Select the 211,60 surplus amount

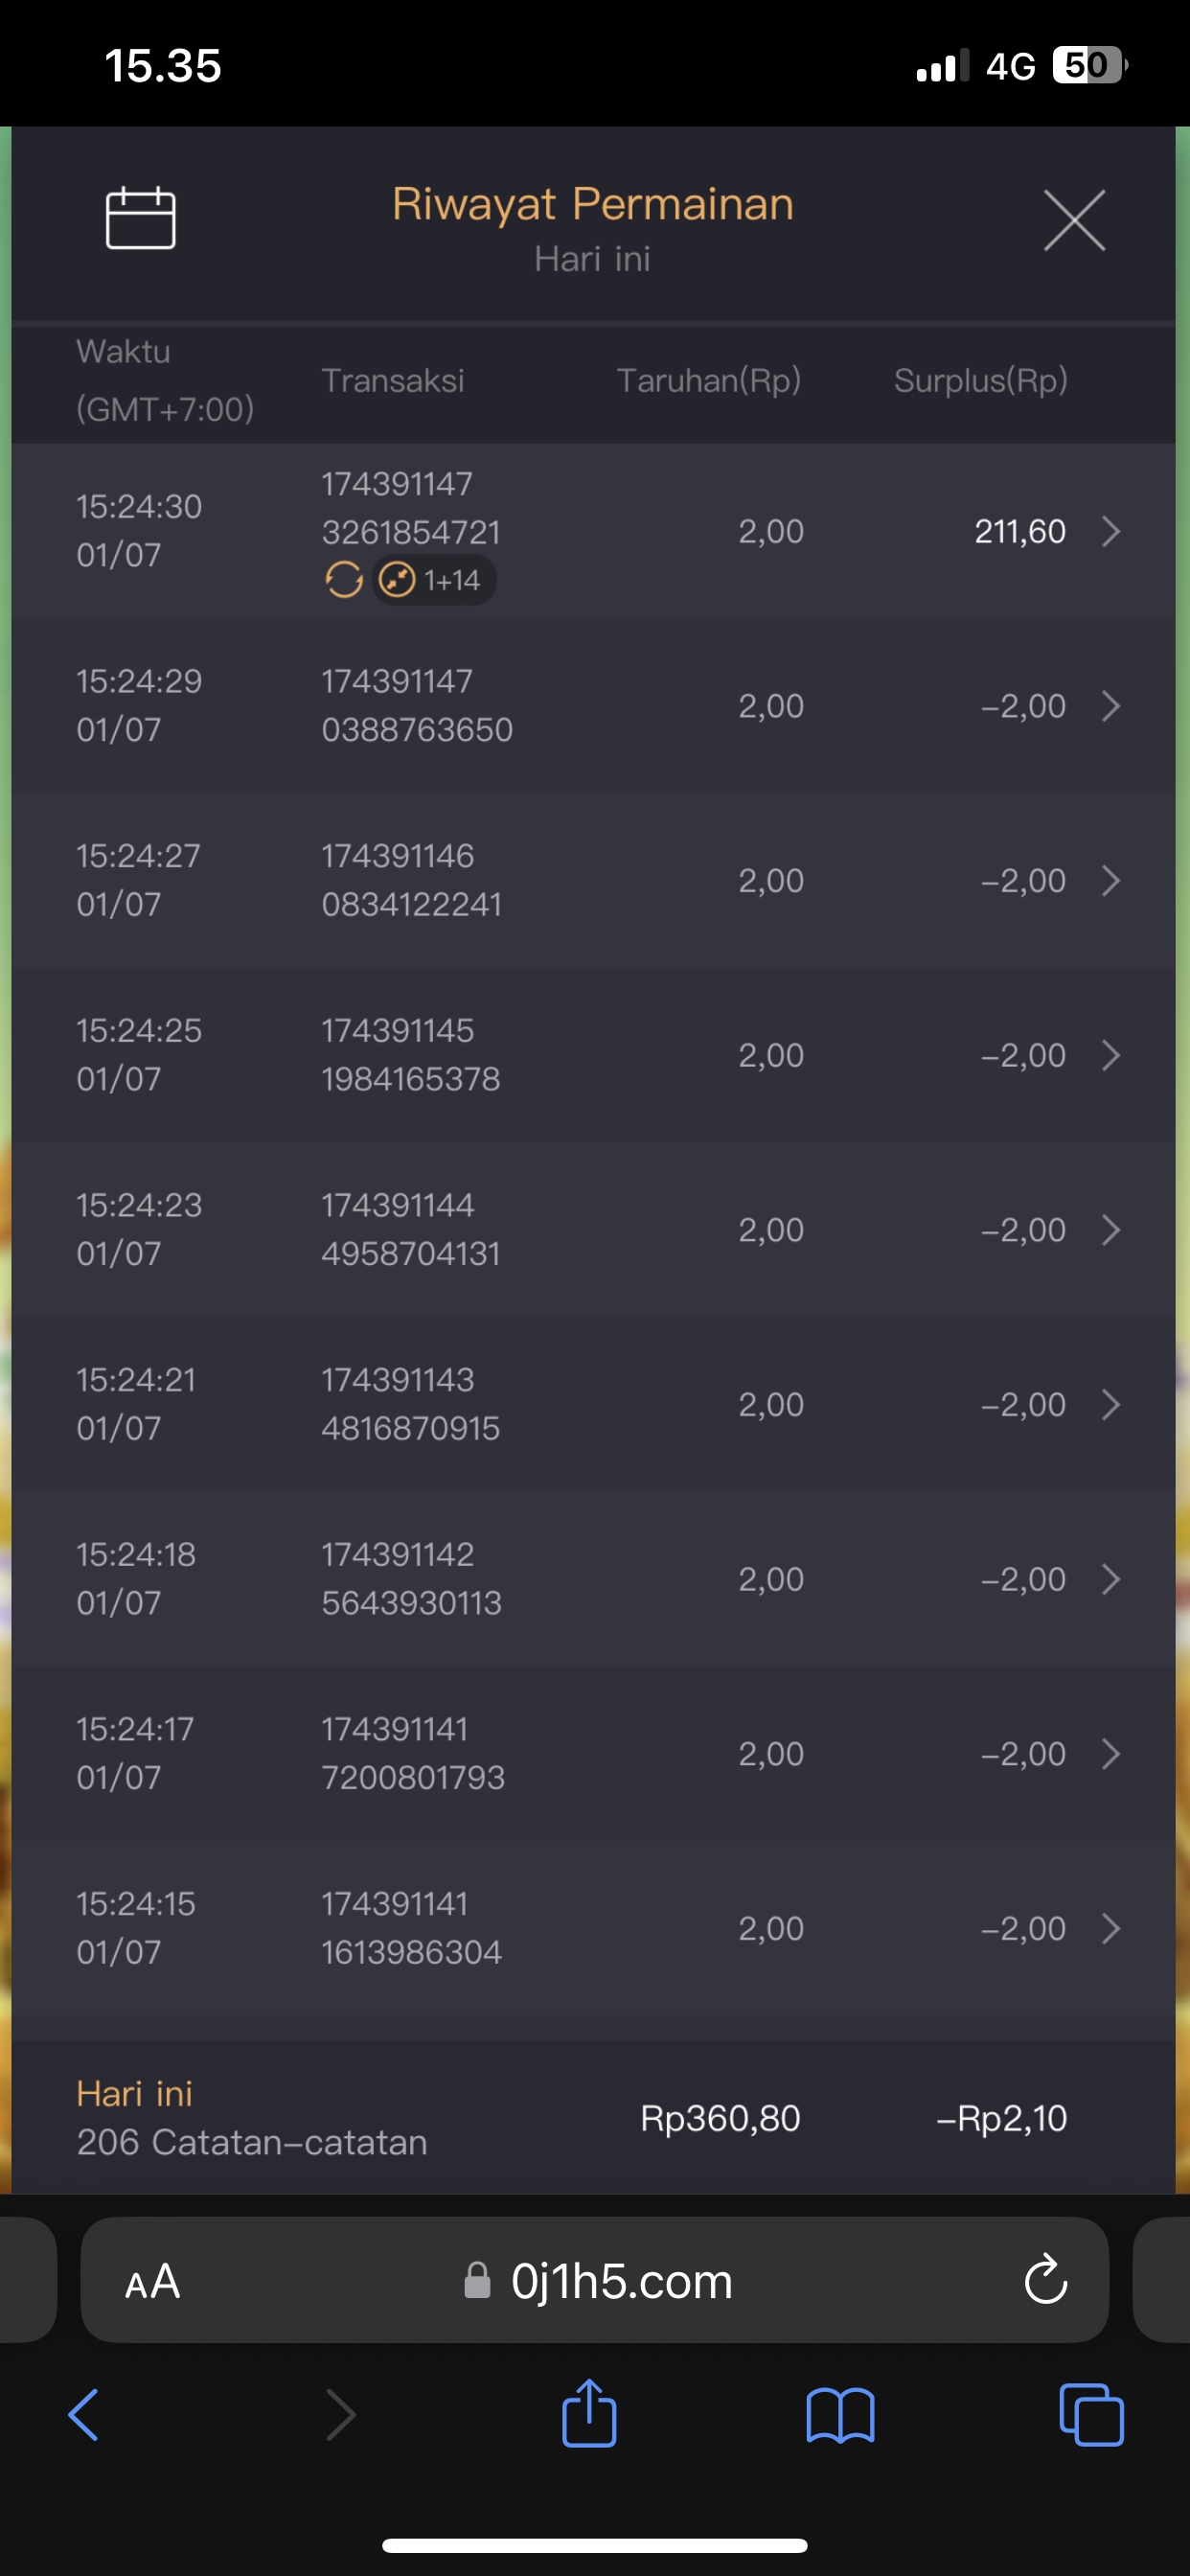tap(1019, 531)
